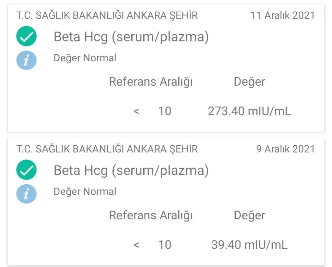This screenshot has height=267, width=332.
Task: Click "Değer" column header above 273.40 mIU/mL
Action: (249, 81)
